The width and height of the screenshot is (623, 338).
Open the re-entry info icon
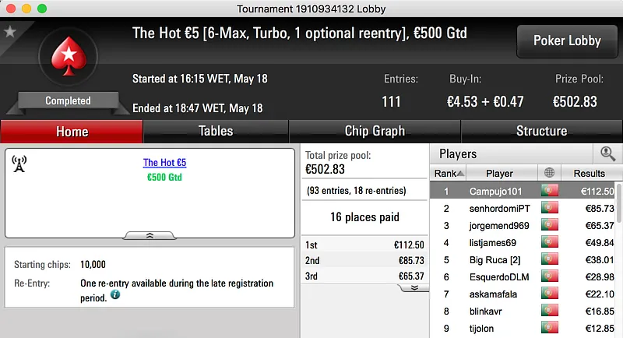coord(114,295)
